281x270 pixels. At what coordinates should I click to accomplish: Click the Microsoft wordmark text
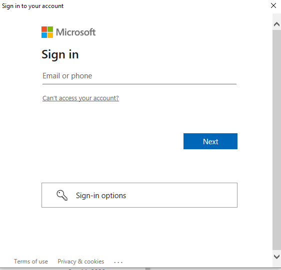point(75,32)
